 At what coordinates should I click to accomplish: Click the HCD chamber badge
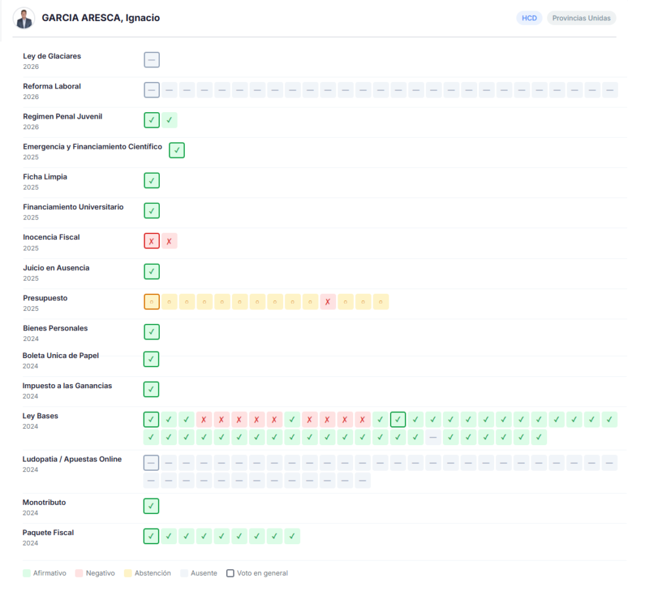[529, 18]
